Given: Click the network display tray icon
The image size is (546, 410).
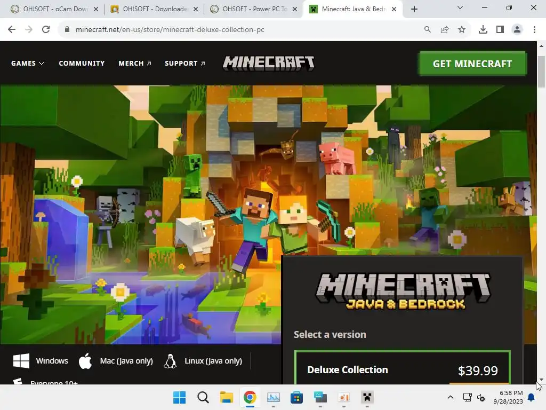Looking at the screenshot, I should [x=467, y=397].
